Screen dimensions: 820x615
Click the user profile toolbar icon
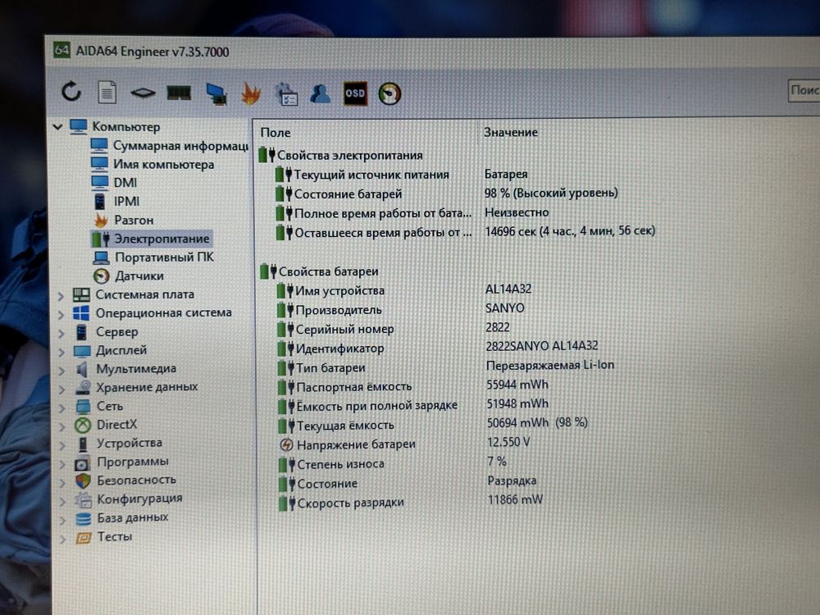pyautogui.click(x=320, y=93)
